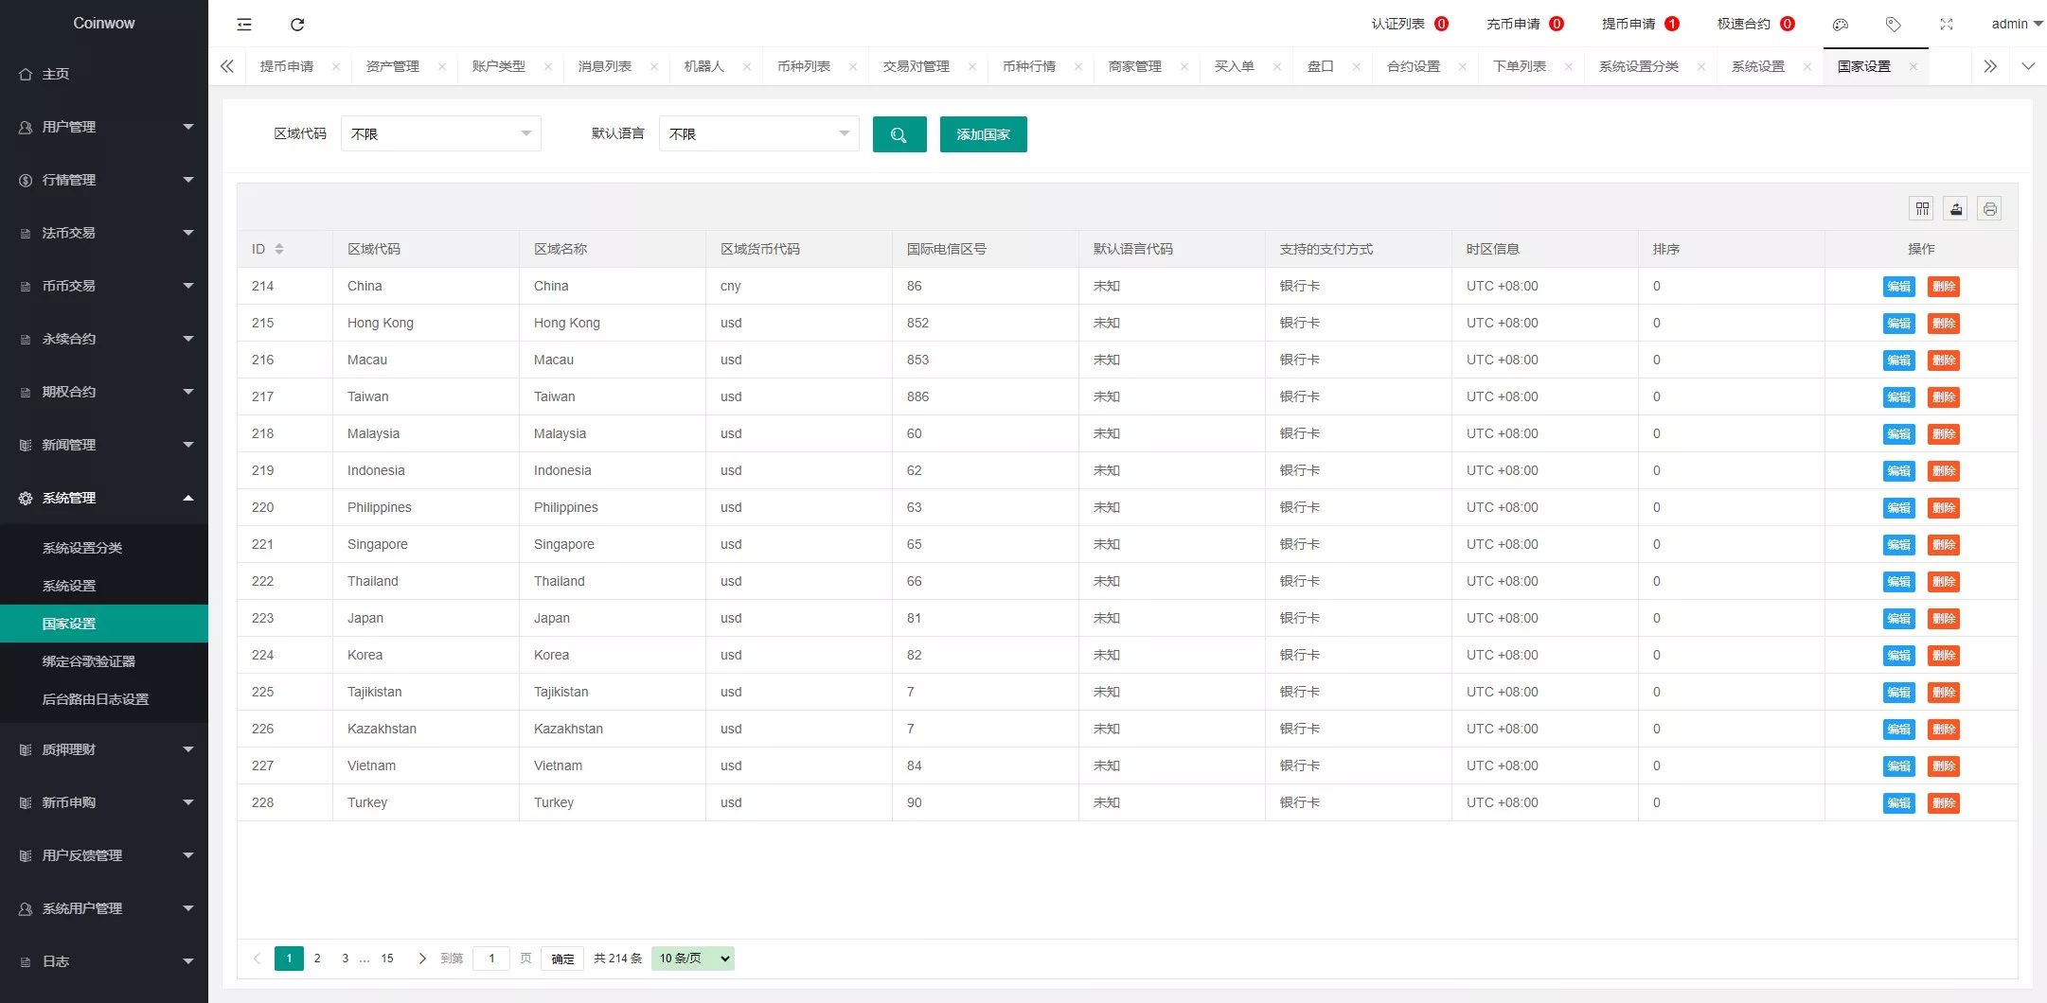Click the tag note icon in header
The image size is (2047, 1003).
[x=1893, y=25]
